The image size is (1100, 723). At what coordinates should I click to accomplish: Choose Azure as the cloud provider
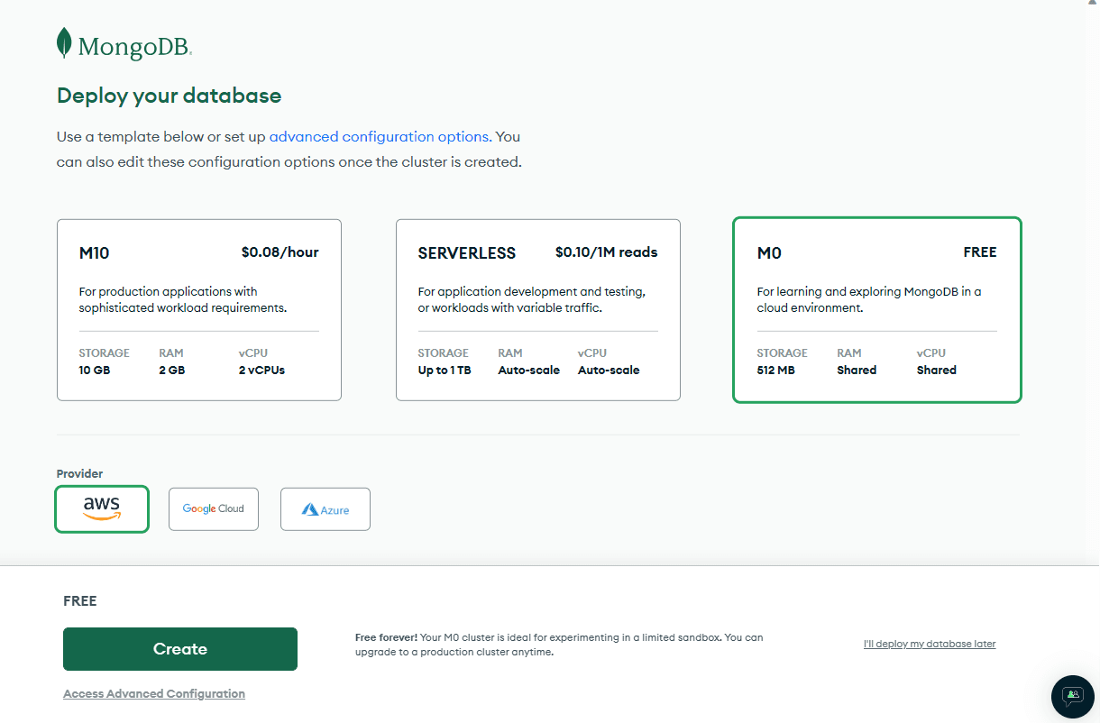325,509
